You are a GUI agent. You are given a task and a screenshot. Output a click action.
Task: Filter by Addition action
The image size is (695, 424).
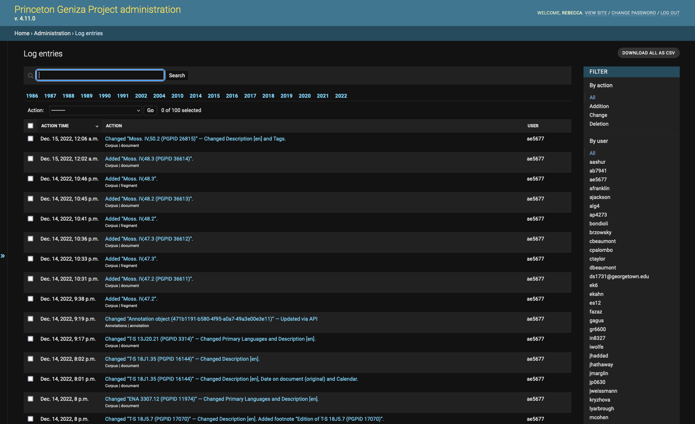tap(599, 107)
